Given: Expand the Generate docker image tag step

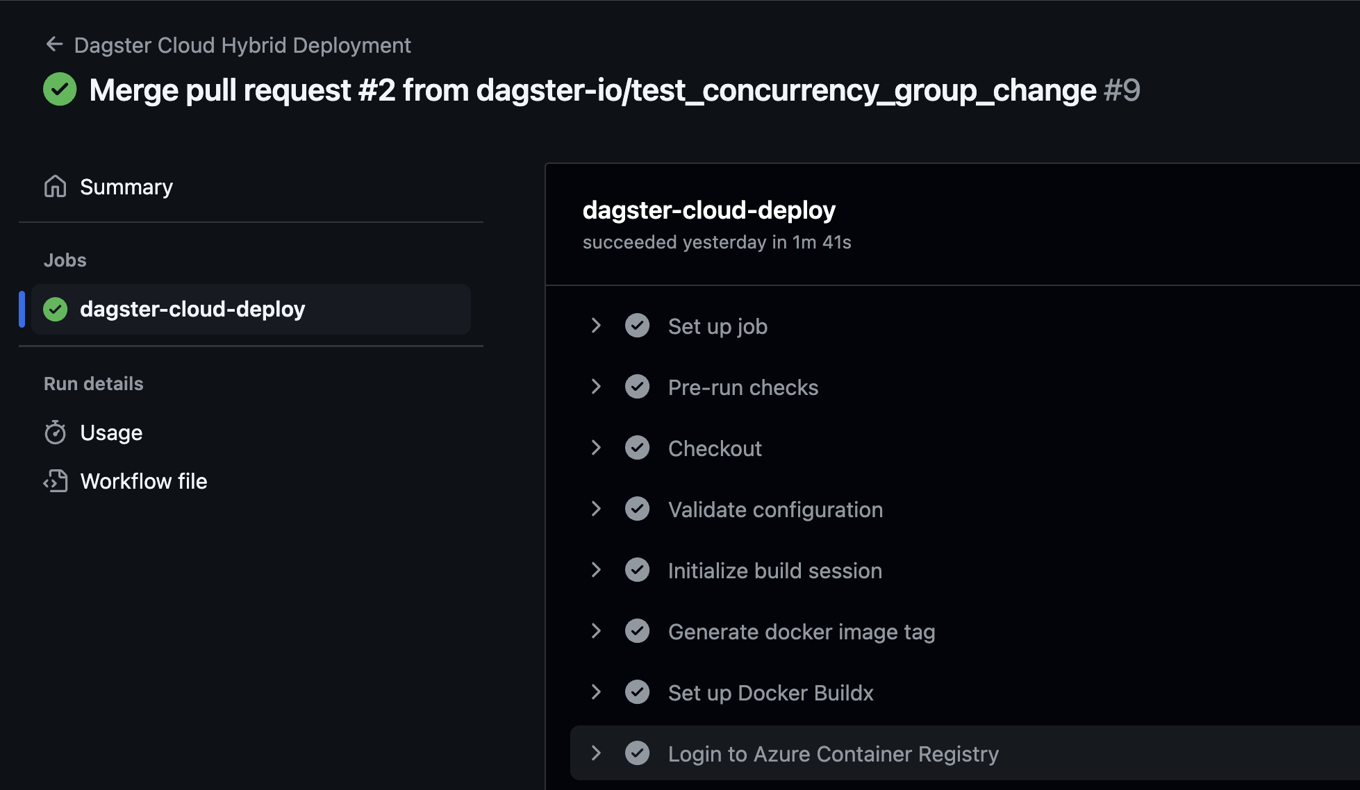Looking at the screenshot, I should click(x=595, y=630).
